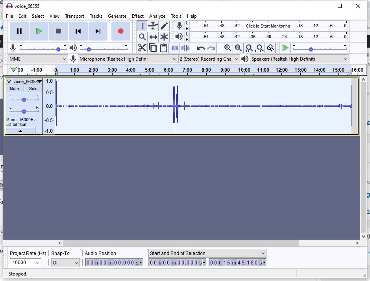Mute the voice_66355 track

[14, 89]
